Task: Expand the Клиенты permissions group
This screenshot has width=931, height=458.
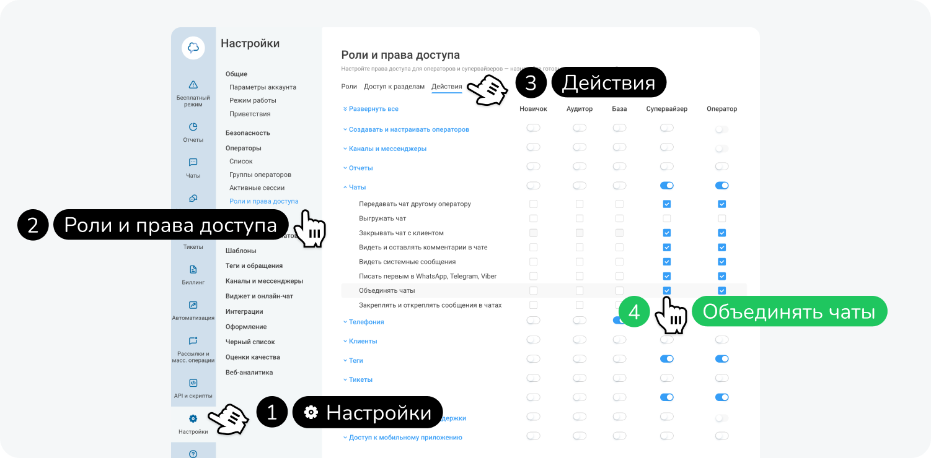Action: [363, 341]
